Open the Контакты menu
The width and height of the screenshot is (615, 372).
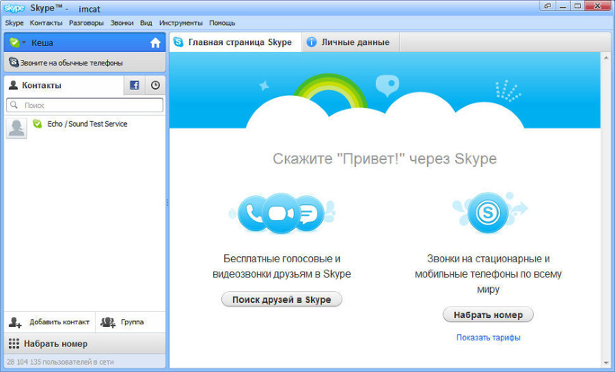46,23
